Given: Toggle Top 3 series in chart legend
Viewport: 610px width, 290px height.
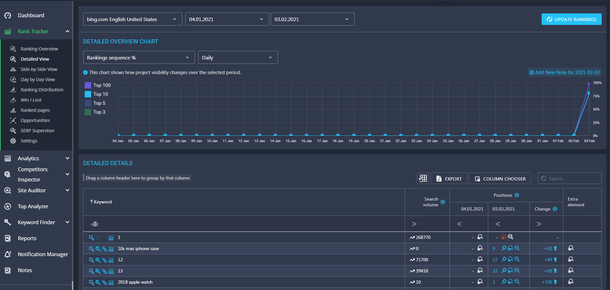Looking at the screenshot, I should pyautogui.click(x=95, y=112).
